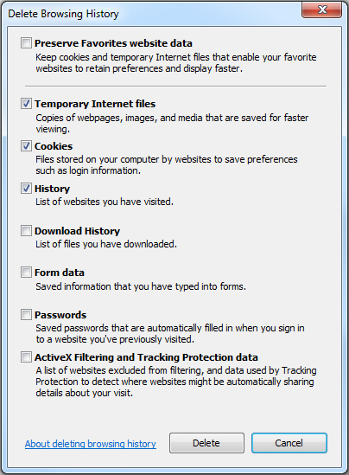Click the bold 'Form data' label text
The image size is (349, 475).
[60, 273]
